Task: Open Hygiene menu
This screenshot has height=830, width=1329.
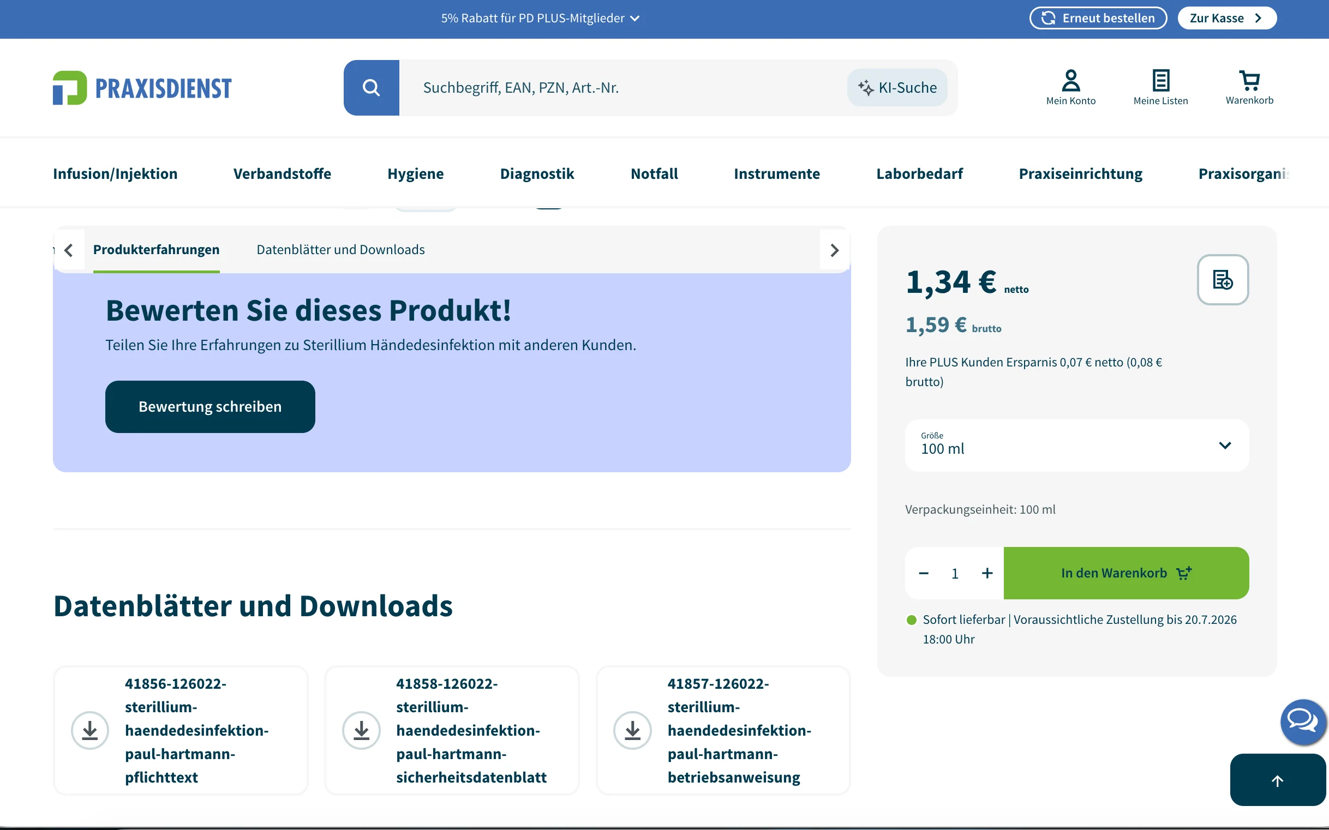Action: click(416, 173)
